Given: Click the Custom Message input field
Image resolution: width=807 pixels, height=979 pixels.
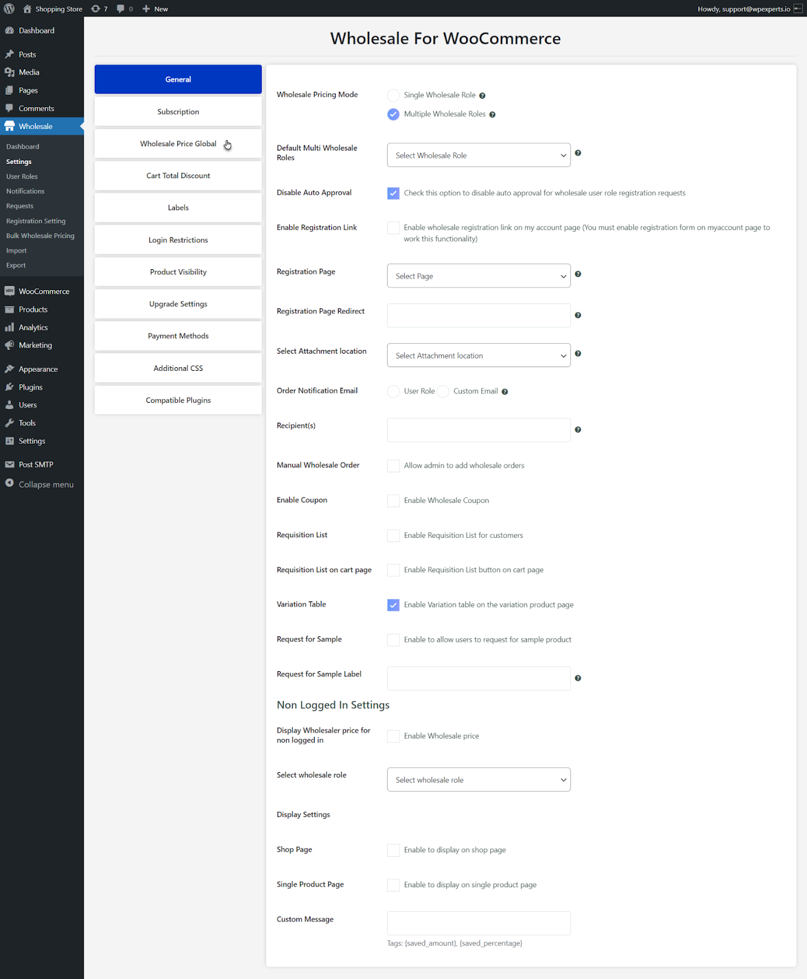Looking at the screenshot, I should pyautogui.click(x=479, y=923).
